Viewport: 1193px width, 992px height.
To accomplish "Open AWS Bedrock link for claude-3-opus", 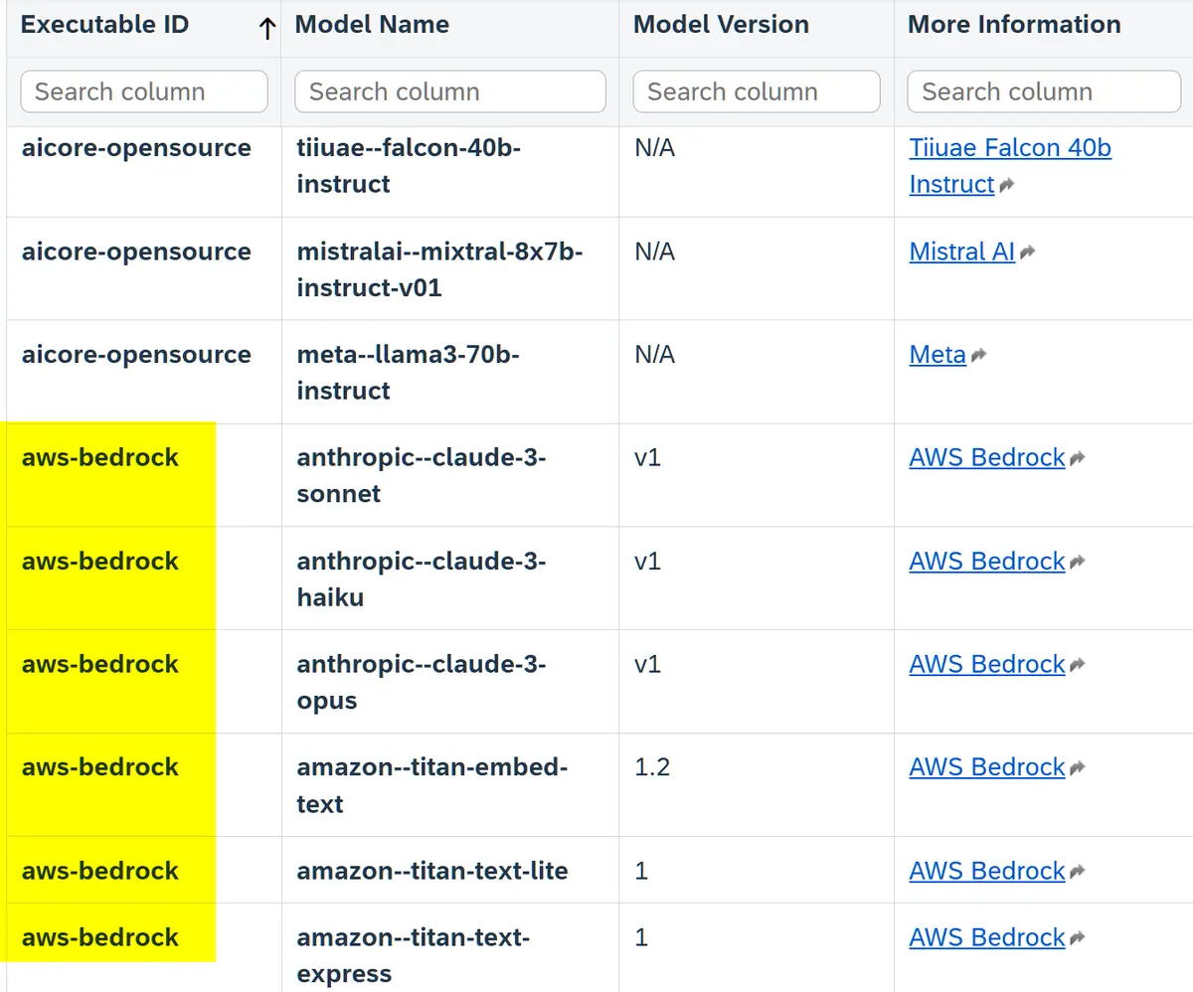I will [x=987, y=664].
